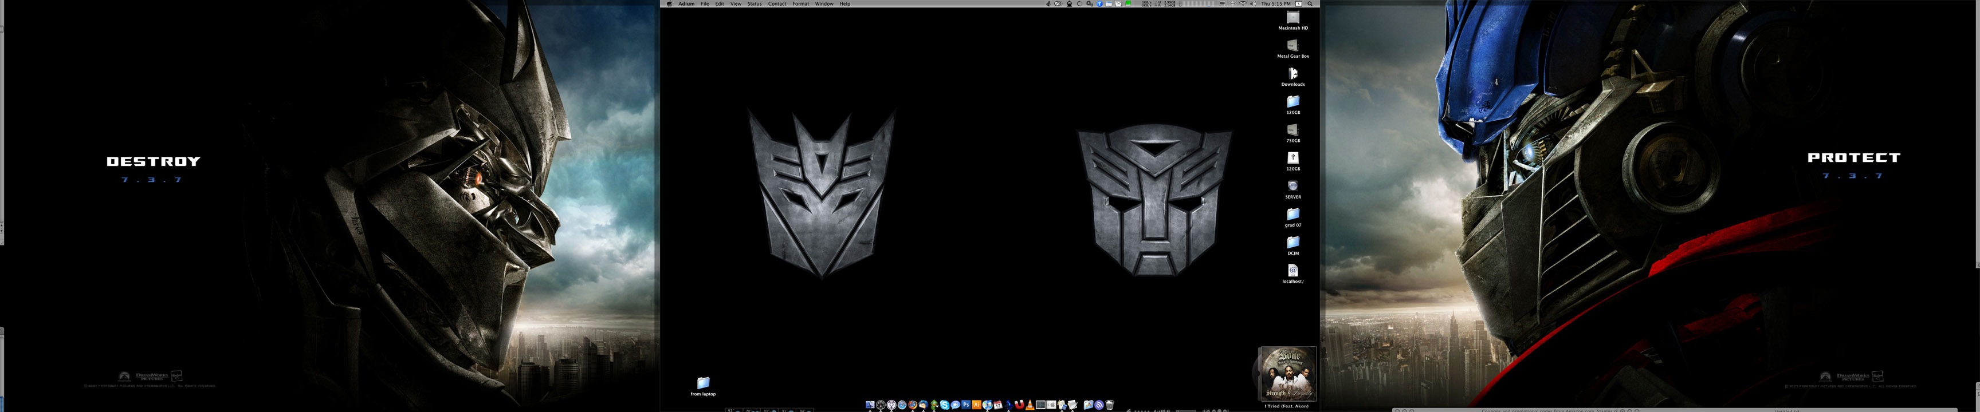Open iTunes from the Dock

[x=988, y=405]
